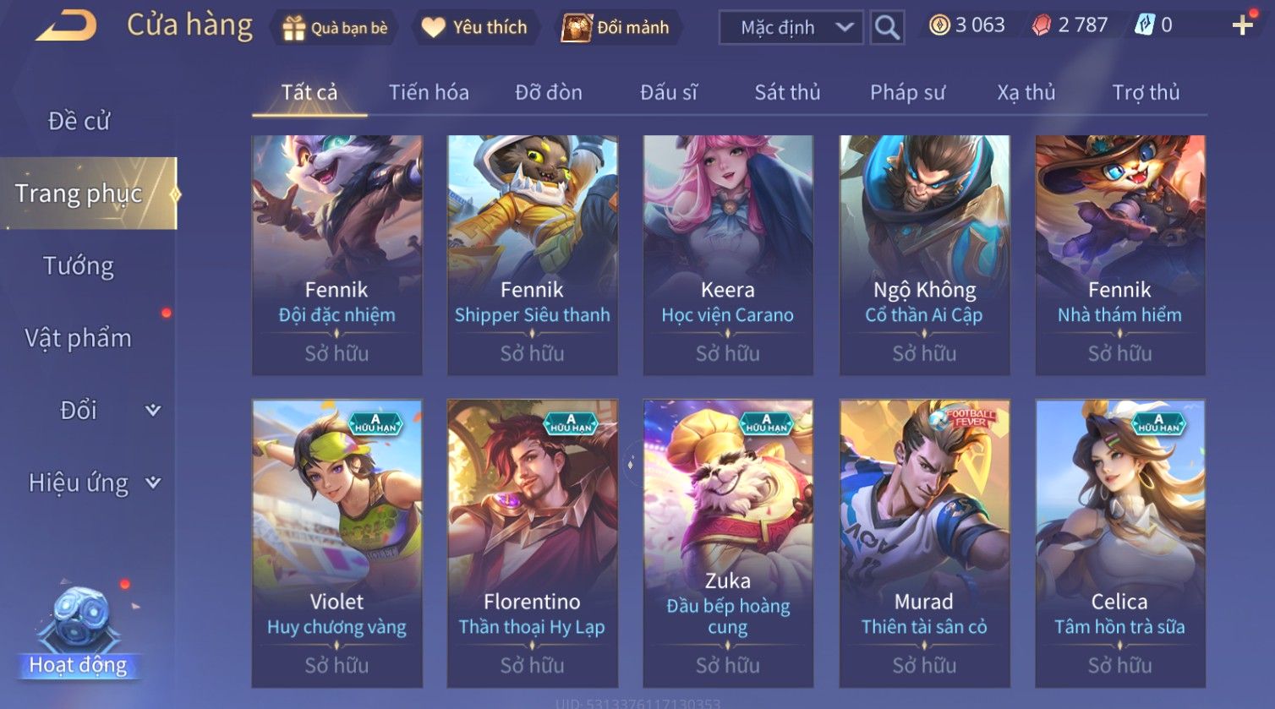
Task: Open Keera Học viện Carano skin card
Action: coord(728,255)
